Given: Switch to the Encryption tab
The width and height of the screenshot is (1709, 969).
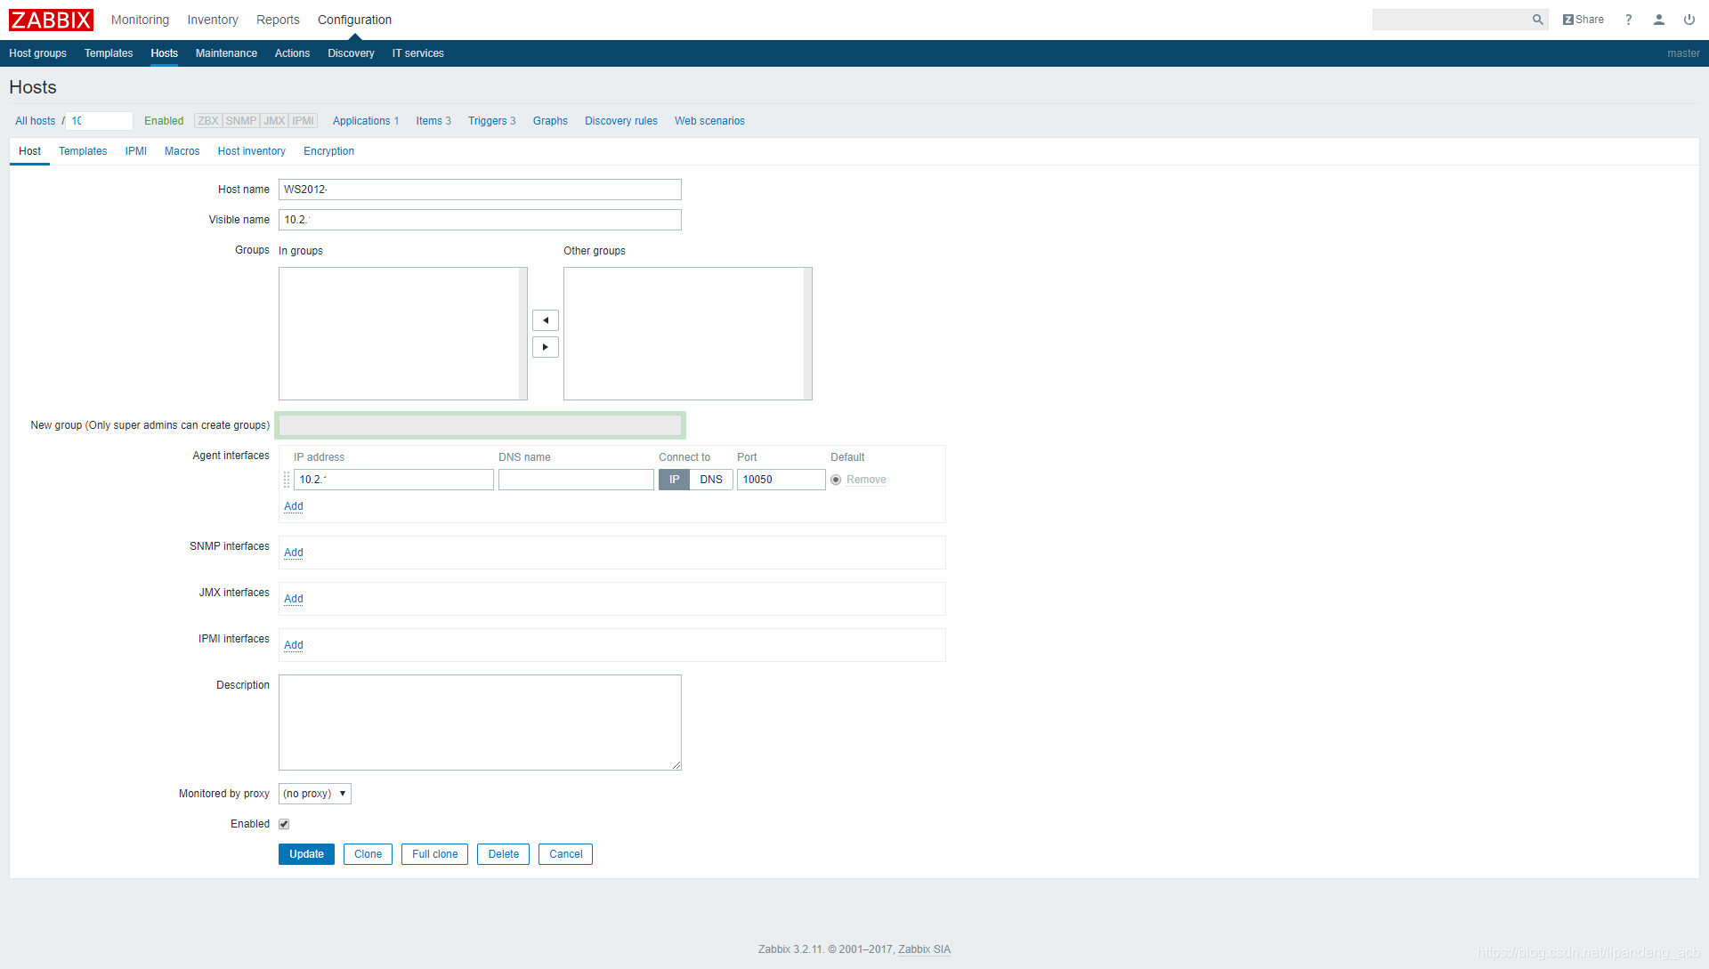Looking at the screenshot, I should [x=328, y=151].
